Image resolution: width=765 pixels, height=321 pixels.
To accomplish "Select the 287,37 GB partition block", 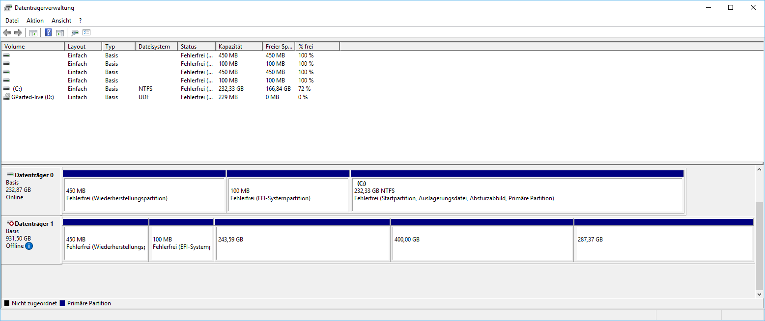I will tap(664, 240).
